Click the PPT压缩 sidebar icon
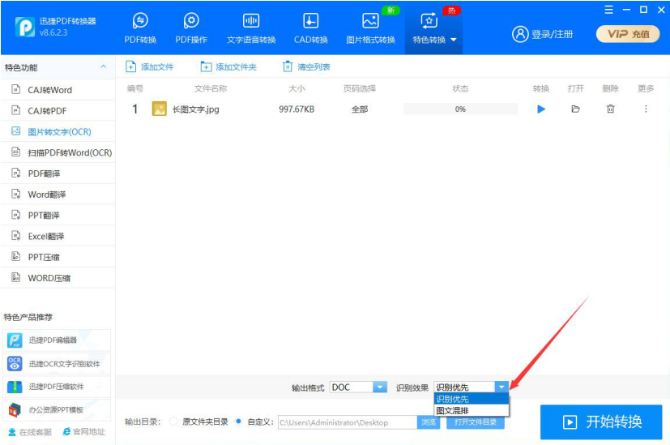This screenshot has width=670, height=445. [x=16, y=256]
